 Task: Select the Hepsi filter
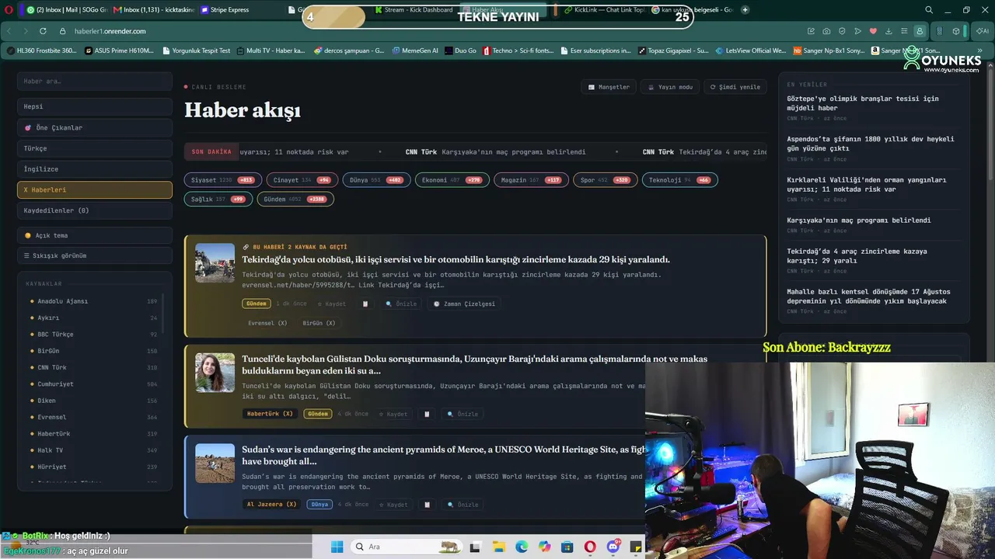(95, 106)
